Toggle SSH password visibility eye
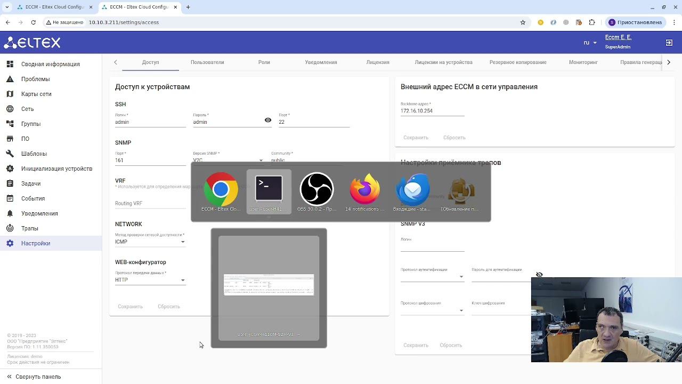This screenshot has height=384, width=682. pyautogui.click(x=268, y=121)
